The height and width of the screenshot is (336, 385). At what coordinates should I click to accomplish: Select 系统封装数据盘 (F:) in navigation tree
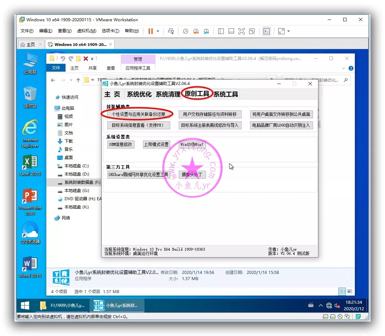[82, 182]
